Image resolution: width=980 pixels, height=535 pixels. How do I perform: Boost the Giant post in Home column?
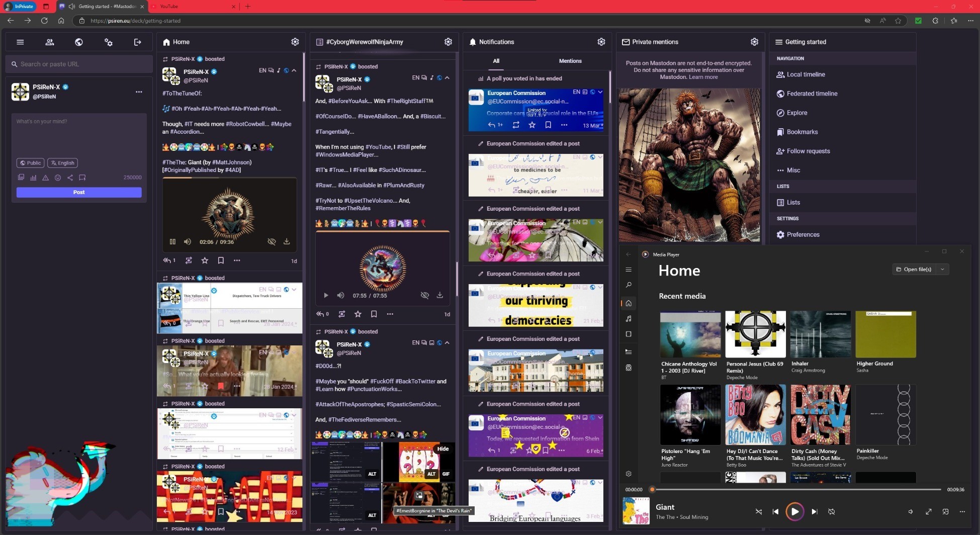tap(189, 260)
